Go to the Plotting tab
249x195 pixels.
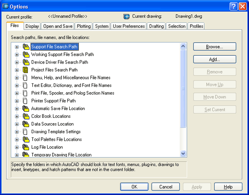click(83, 26)
